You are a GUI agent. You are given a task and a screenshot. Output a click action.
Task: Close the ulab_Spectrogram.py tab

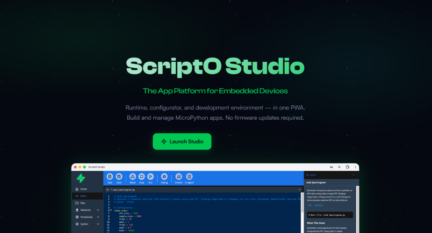point(299,189)
